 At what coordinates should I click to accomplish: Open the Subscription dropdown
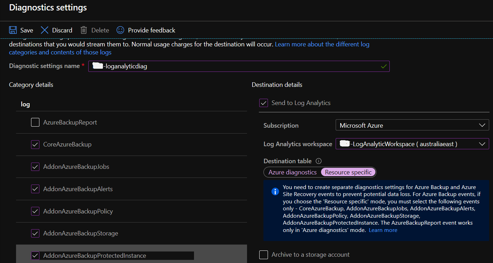482,125
